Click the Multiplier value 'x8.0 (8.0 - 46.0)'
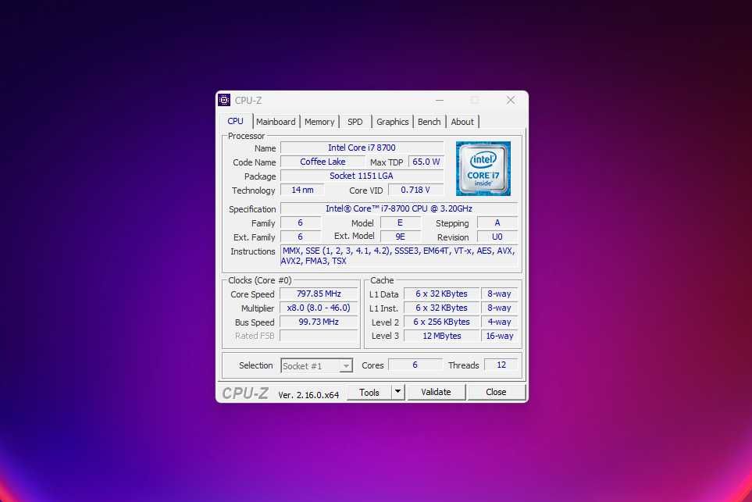 [x=319, y=308]
